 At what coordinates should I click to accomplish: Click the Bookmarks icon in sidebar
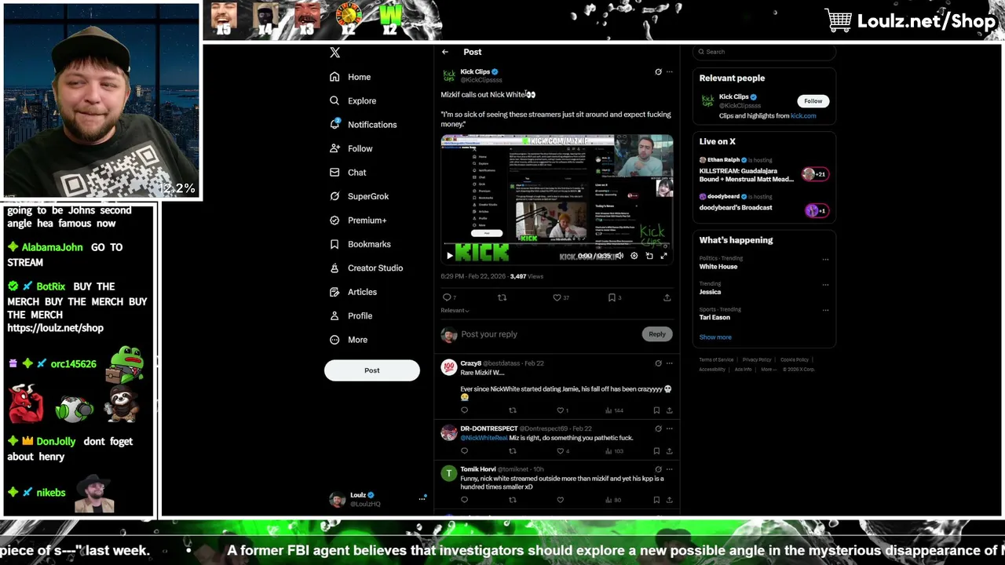click(x=334, y=244)
